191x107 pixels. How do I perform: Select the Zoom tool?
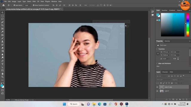coord(2,77)
